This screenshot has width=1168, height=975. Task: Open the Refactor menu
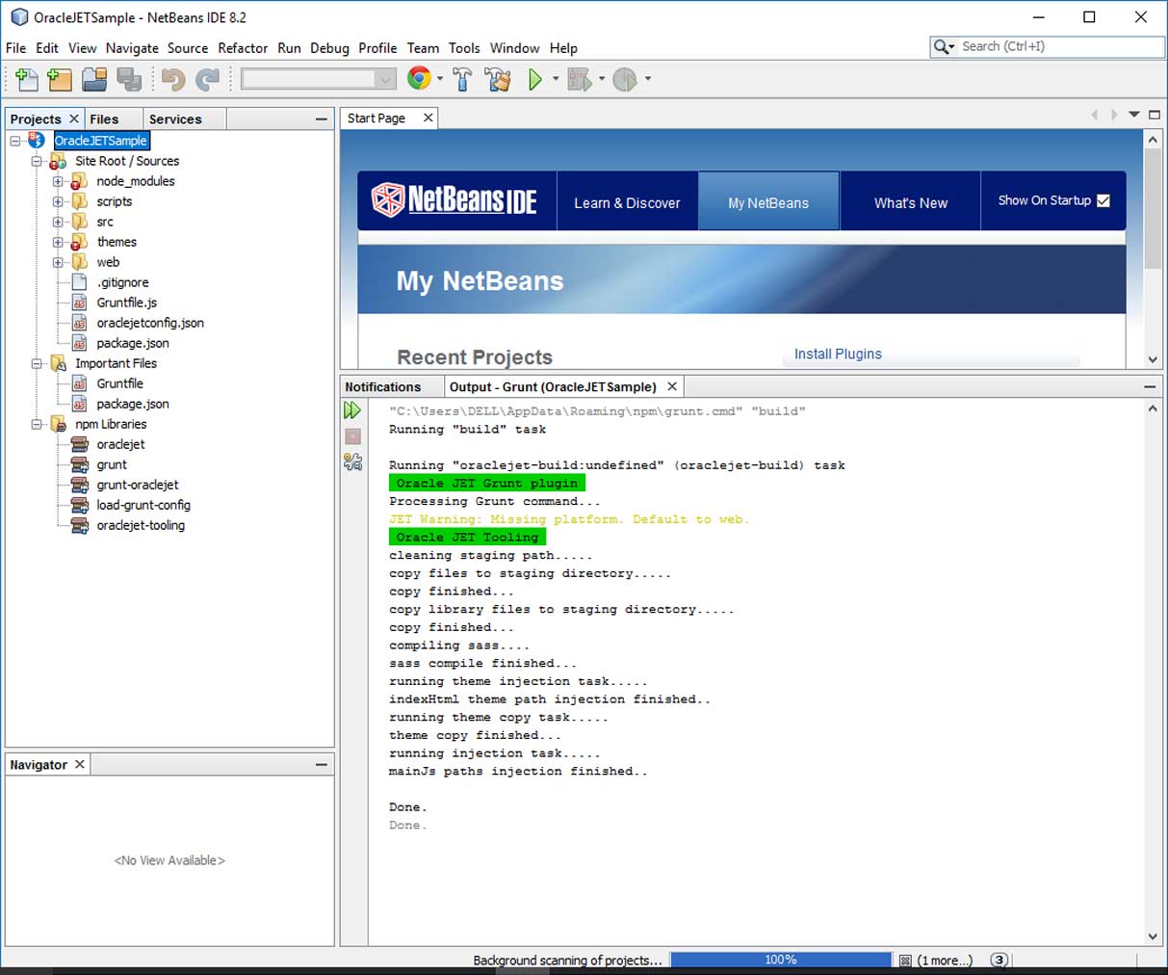pos(243,48)
